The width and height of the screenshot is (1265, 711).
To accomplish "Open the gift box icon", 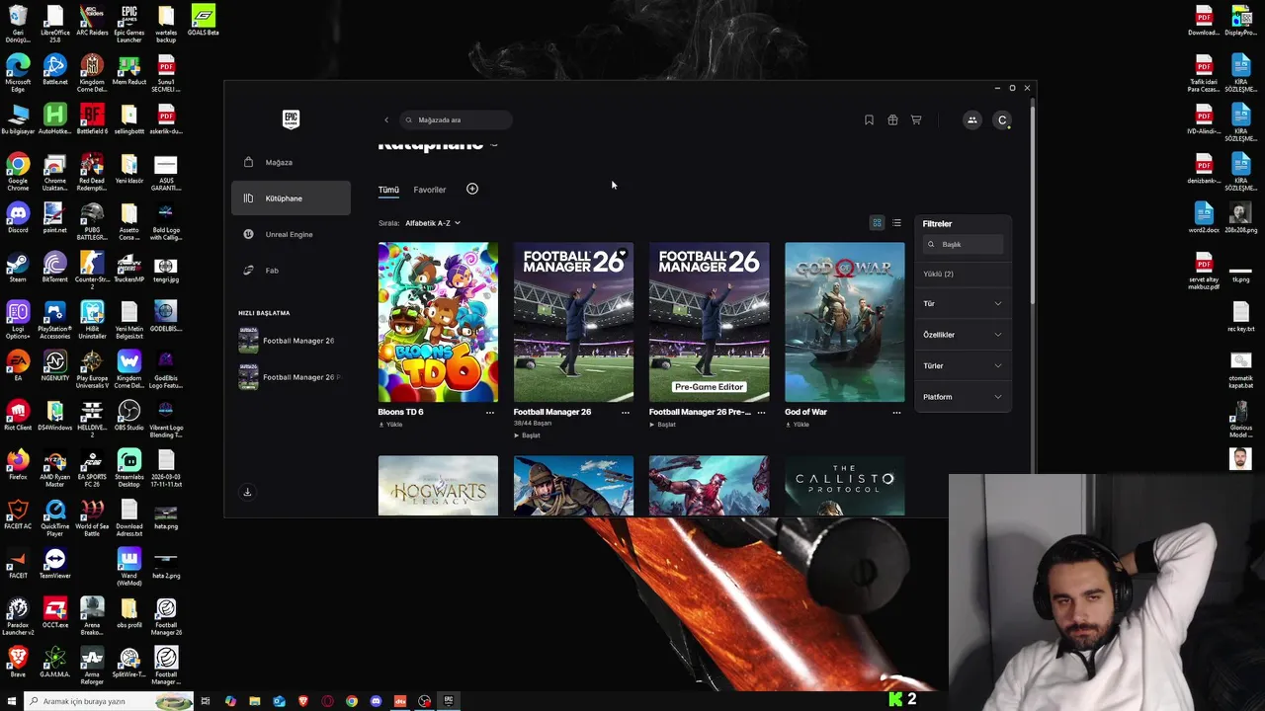I will click(x=892, y=119).
